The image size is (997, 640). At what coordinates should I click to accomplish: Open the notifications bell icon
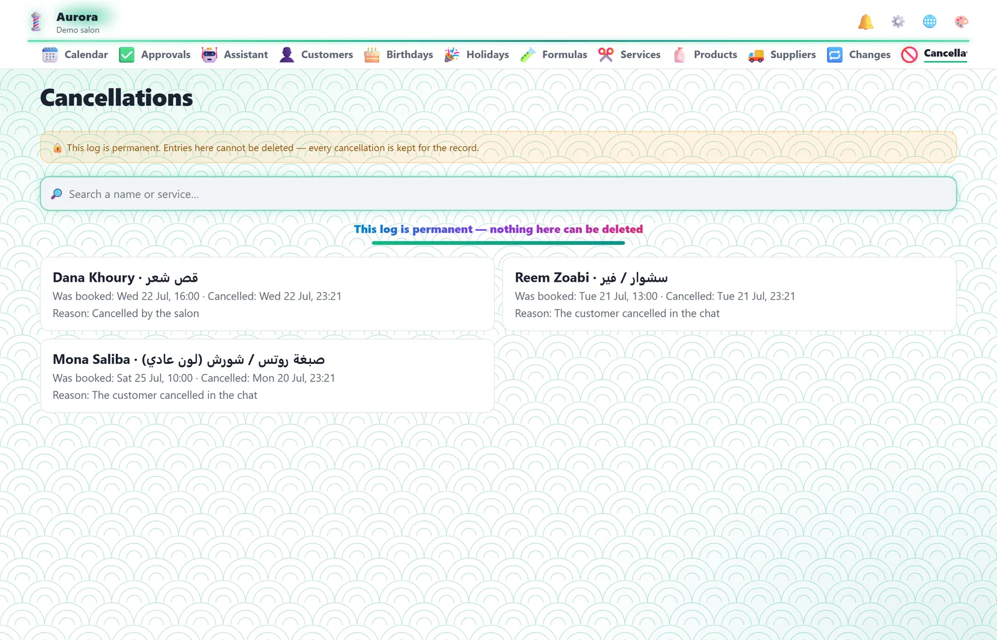(x=866, y=22)
